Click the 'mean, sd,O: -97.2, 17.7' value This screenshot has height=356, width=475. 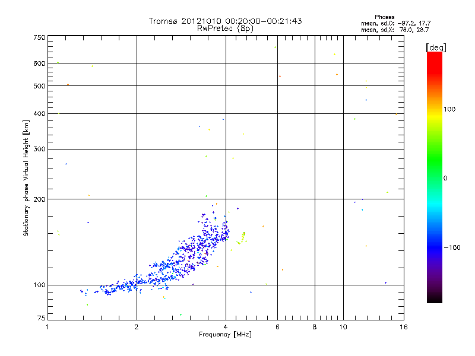tap(395, 23)
